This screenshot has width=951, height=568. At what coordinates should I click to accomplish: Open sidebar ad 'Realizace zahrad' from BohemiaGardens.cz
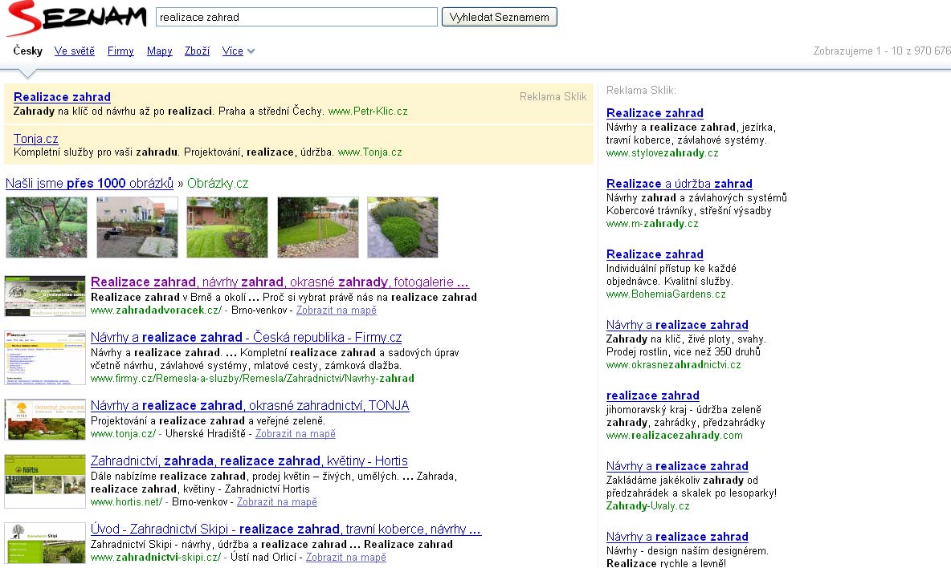click(x=655, y=254)
